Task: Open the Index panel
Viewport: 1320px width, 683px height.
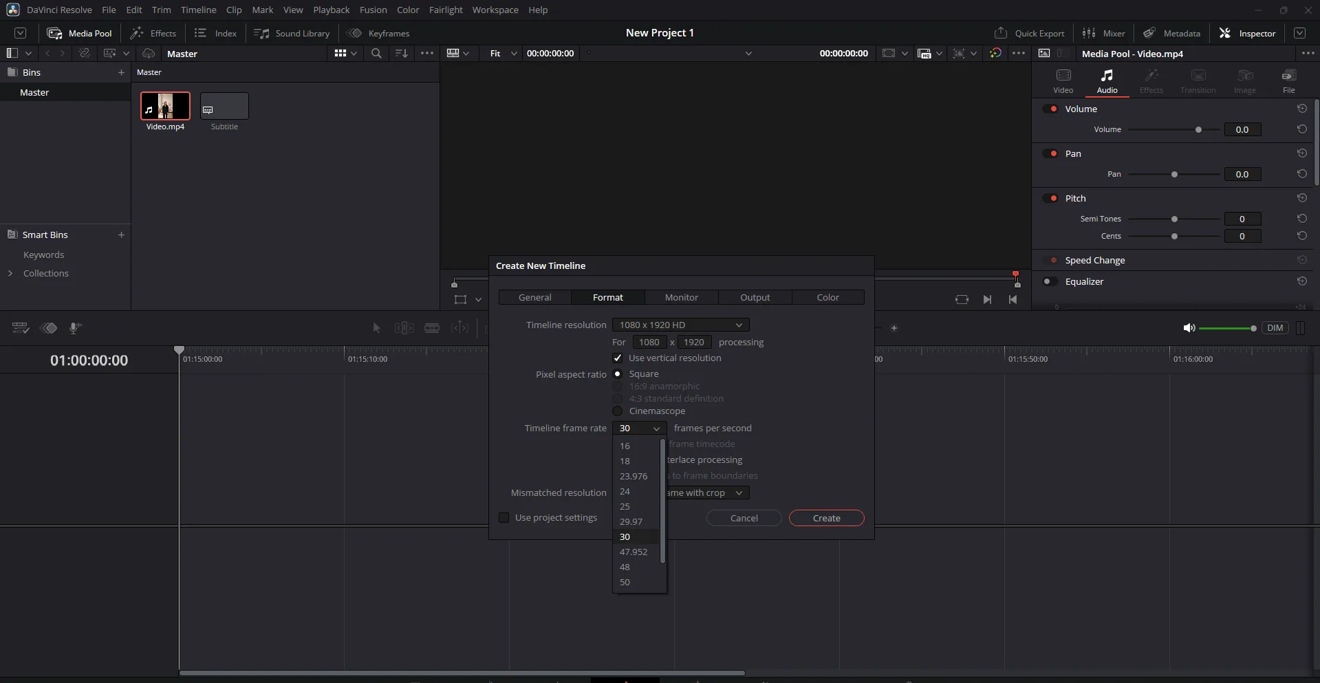Action: pos(215,33)
